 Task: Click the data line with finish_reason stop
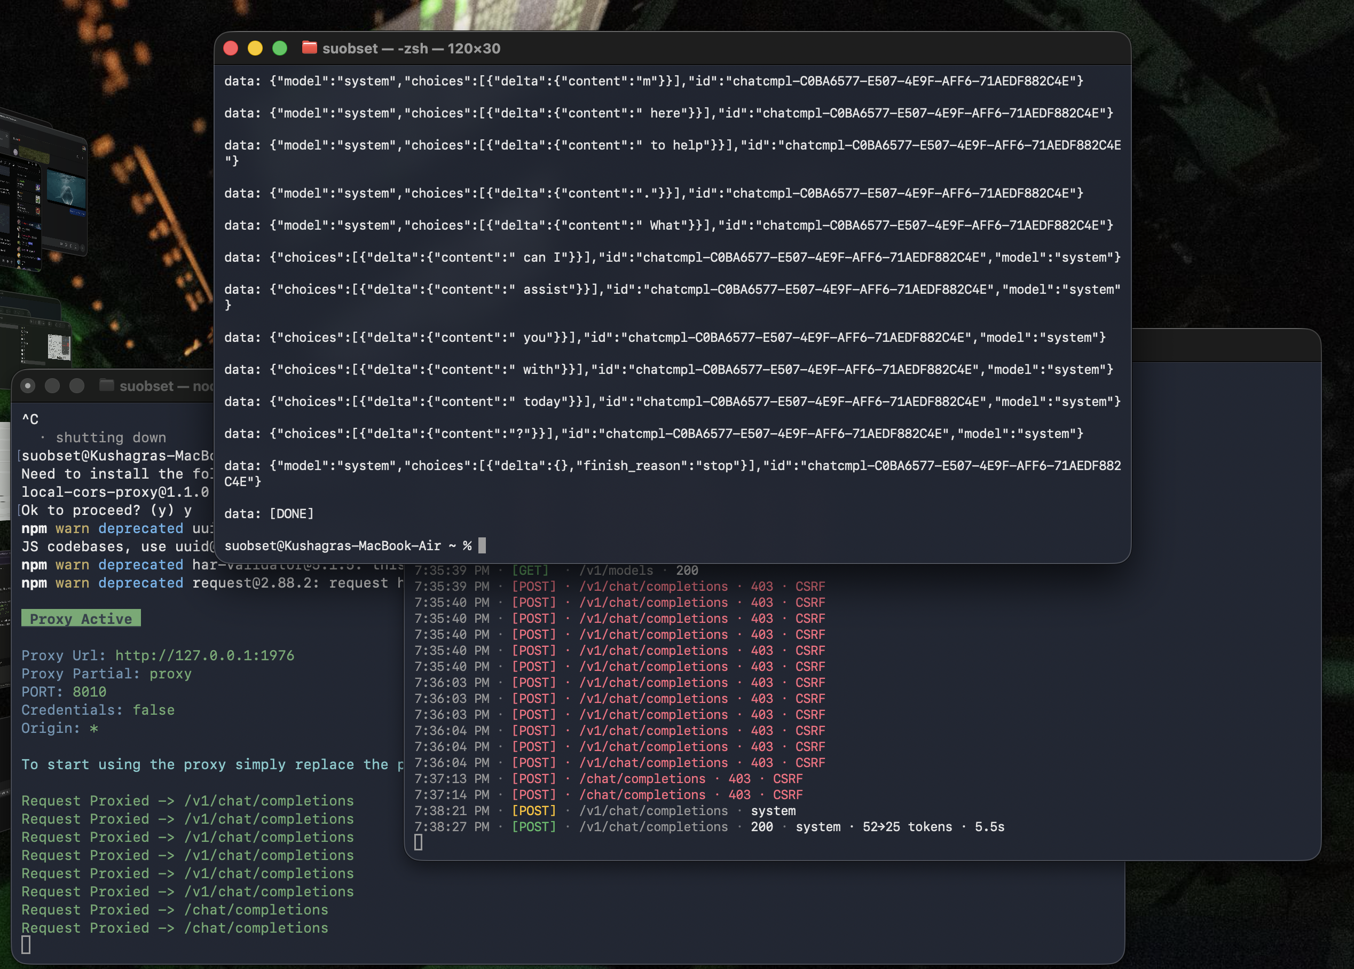tap(673, 474)
